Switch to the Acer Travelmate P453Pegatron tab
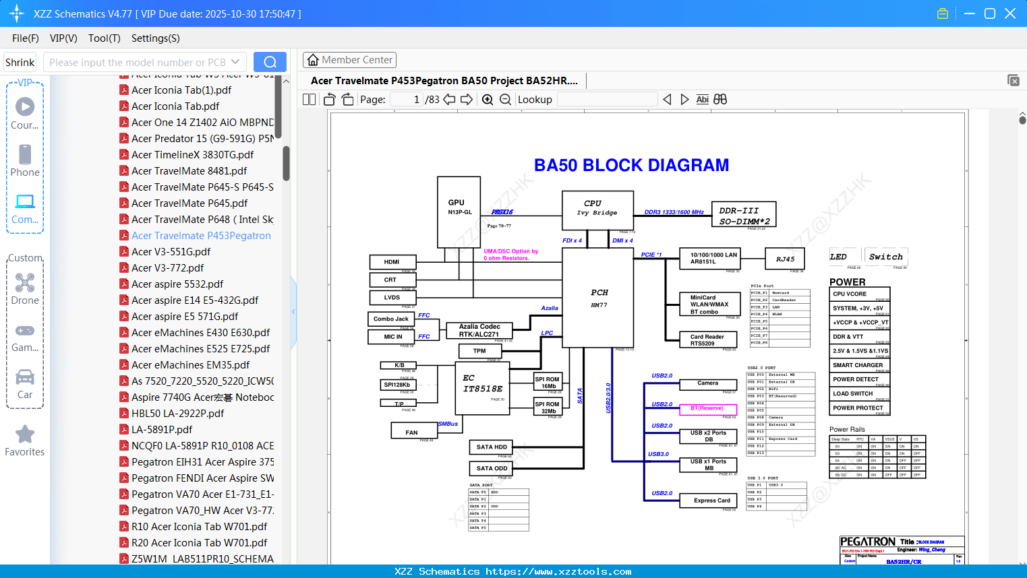 tap(444, 81)
